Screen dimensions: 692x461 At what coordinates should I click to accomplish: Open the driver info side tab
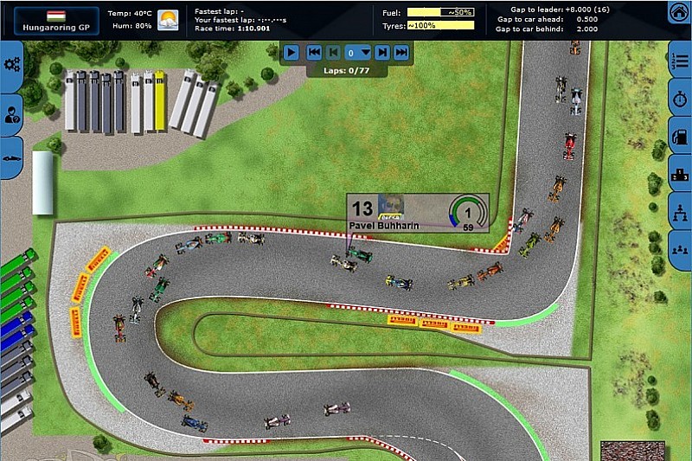[x=11, y=115]
